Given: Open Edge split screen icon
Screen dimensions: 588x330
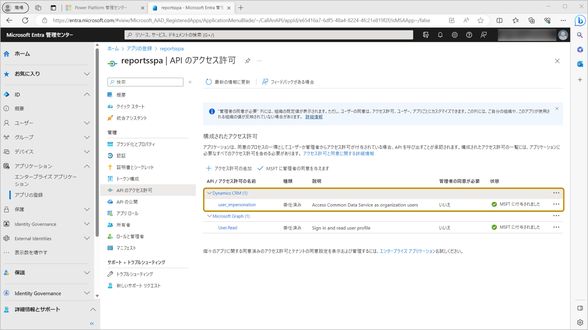Looking at the screenshot, I should point(499,20).
